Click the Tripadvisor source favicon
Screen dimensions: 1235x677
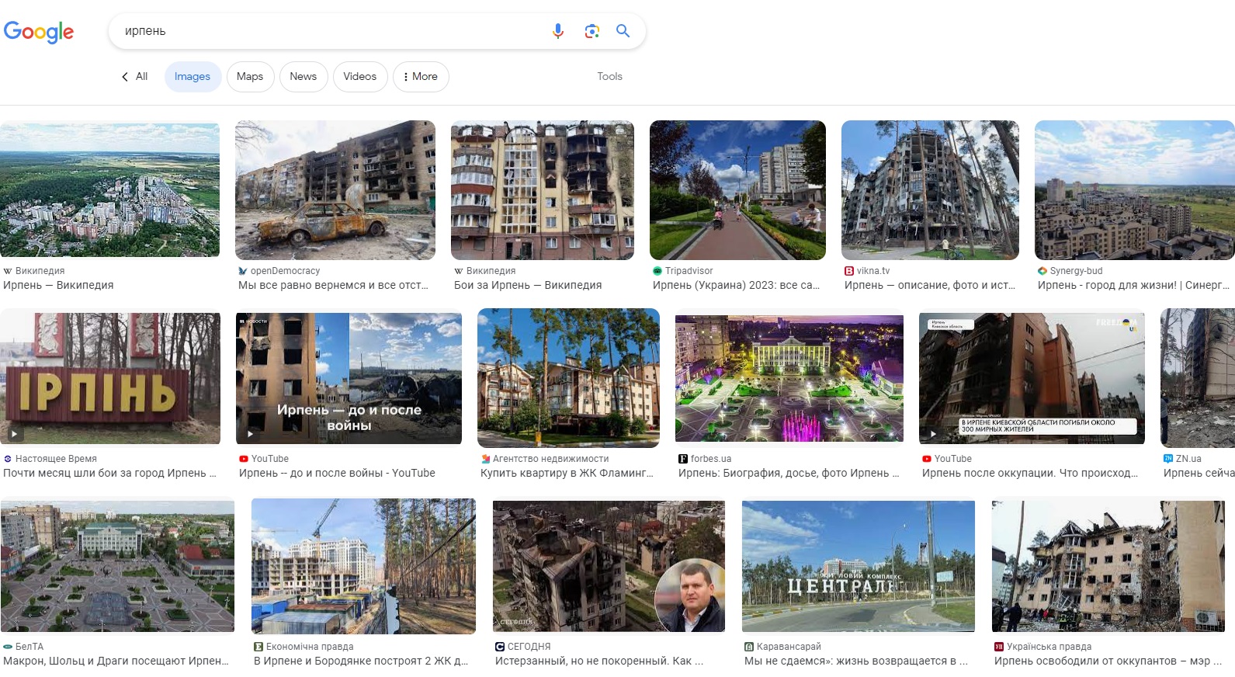pyautogui.click(x=657, y=271)
